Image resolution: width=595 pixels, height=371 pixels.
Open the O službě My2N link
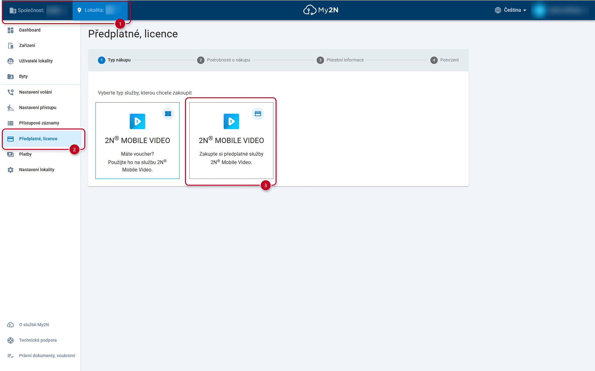[41, 325]
